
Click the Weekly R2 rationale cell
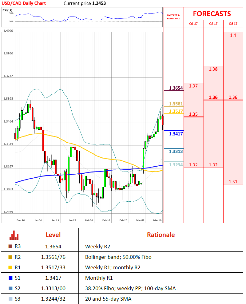coord(97,247)
